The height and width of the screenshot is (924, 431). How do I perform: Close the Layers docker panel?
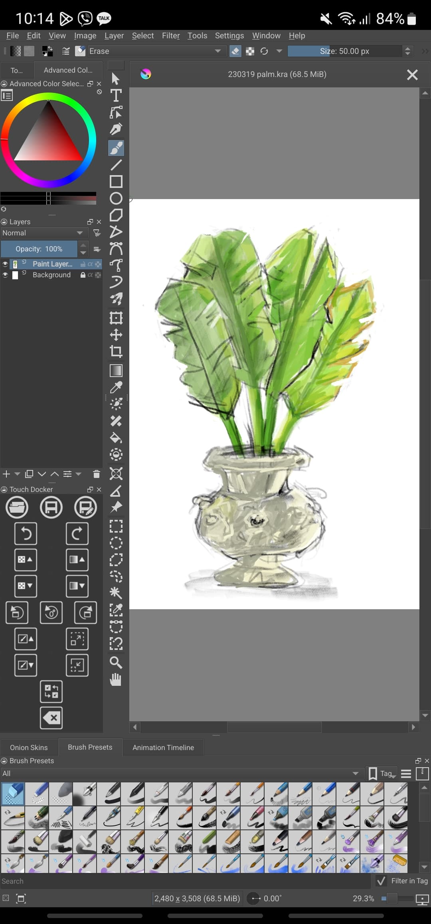point(99,222)
